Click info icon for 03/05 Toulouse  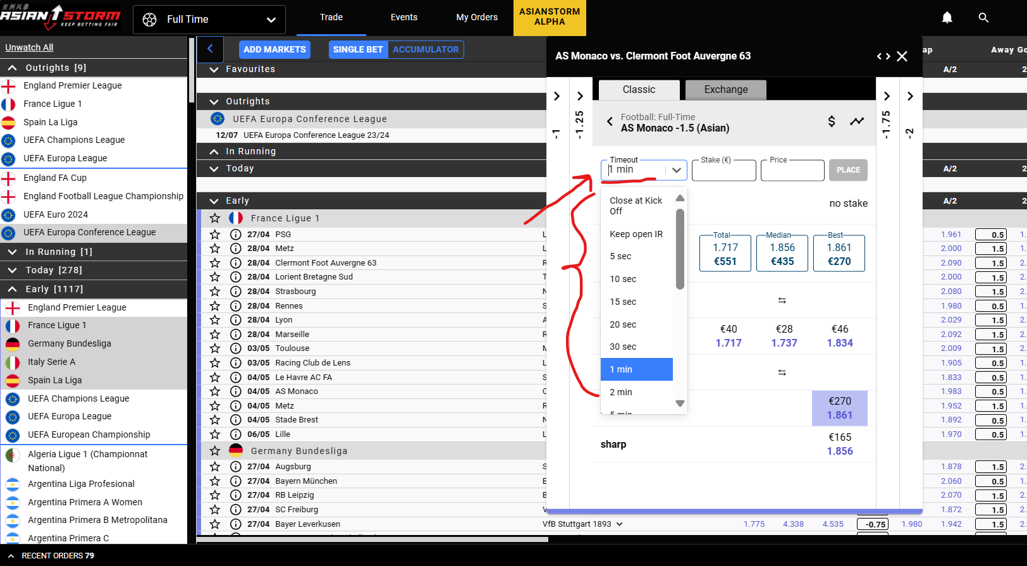coord(236,348)
